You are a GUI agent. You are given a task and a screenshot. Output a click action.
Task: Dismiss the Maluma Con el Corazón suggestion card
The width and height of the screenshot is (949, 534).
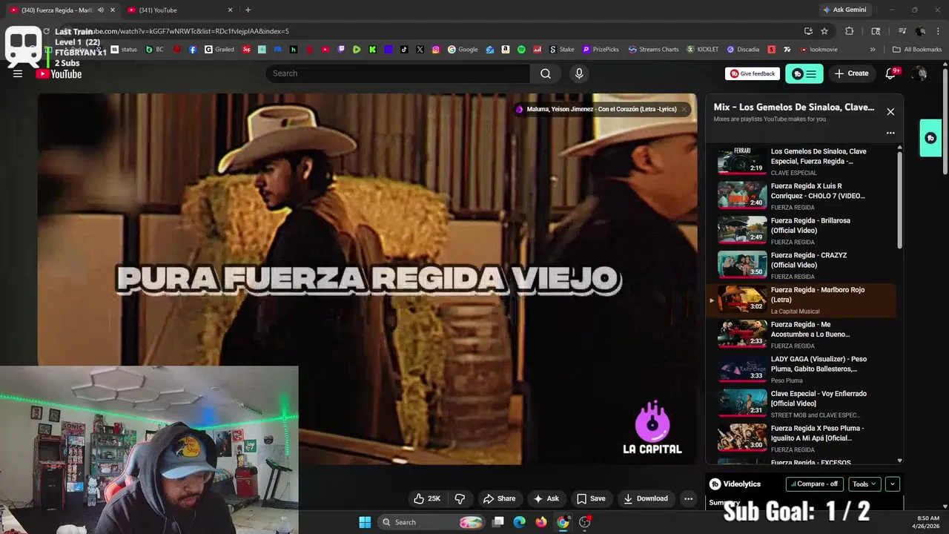click(684, 109)
